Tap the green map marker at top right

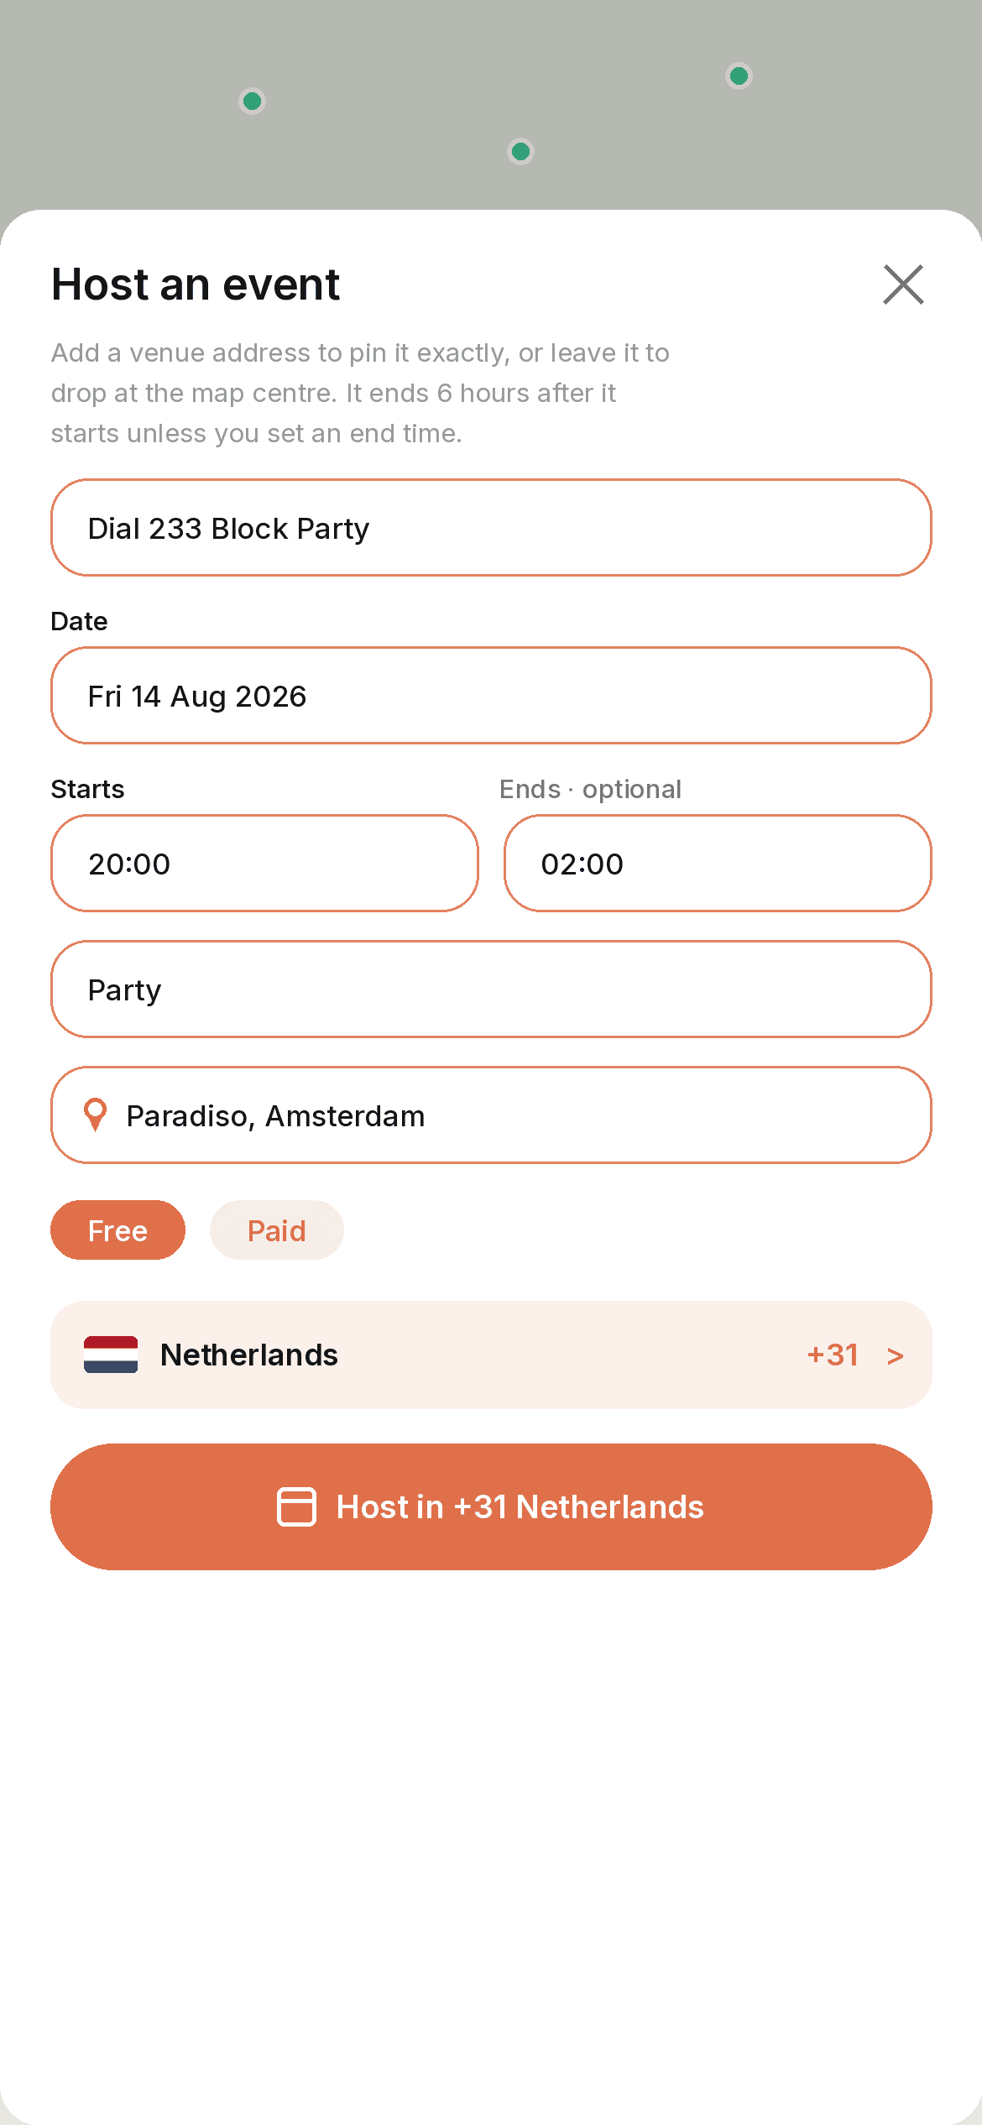[739, 76]
